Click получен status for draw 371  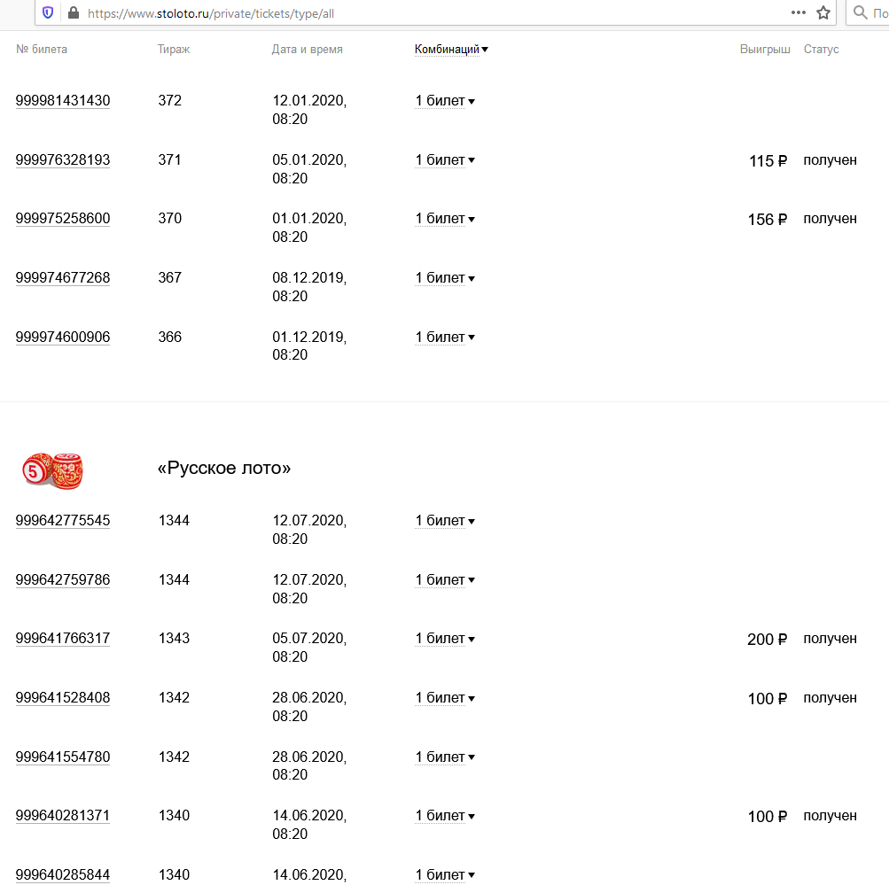(x=830, y=160)
